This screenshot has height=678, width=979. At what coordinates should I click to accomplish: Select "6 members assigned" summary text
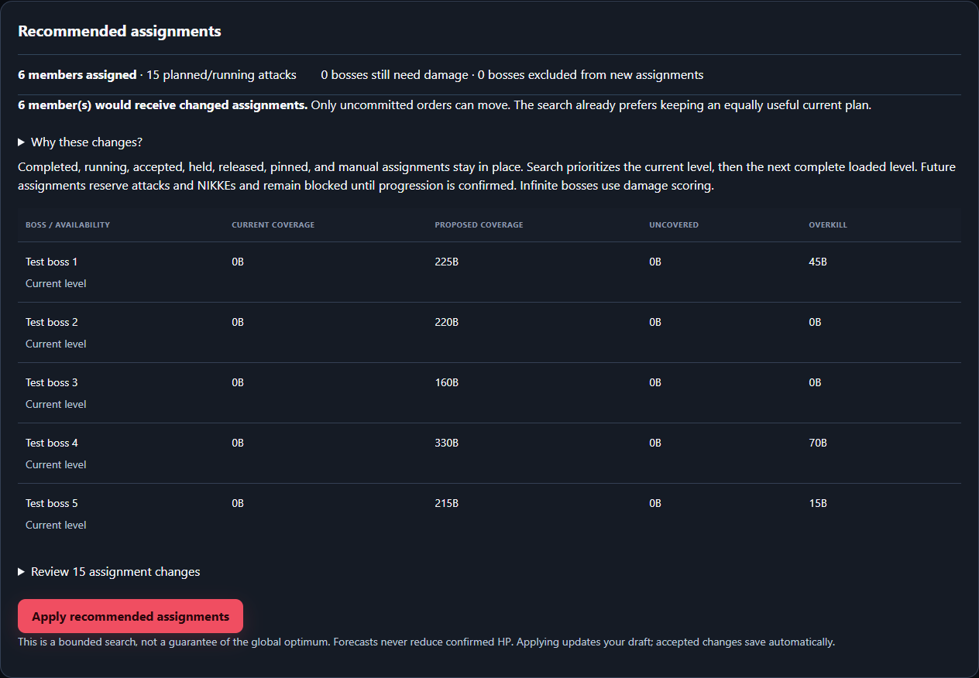pos(77,75)
